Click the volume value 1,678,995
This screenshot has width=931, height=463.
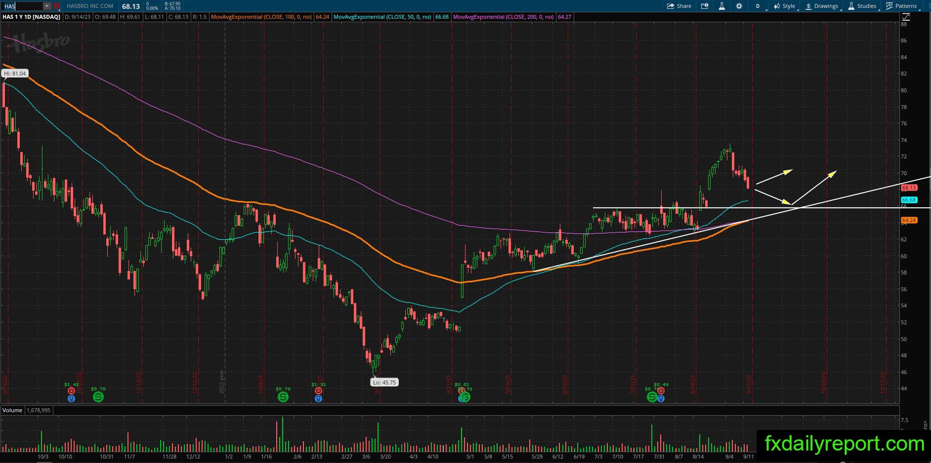point(39,410)
